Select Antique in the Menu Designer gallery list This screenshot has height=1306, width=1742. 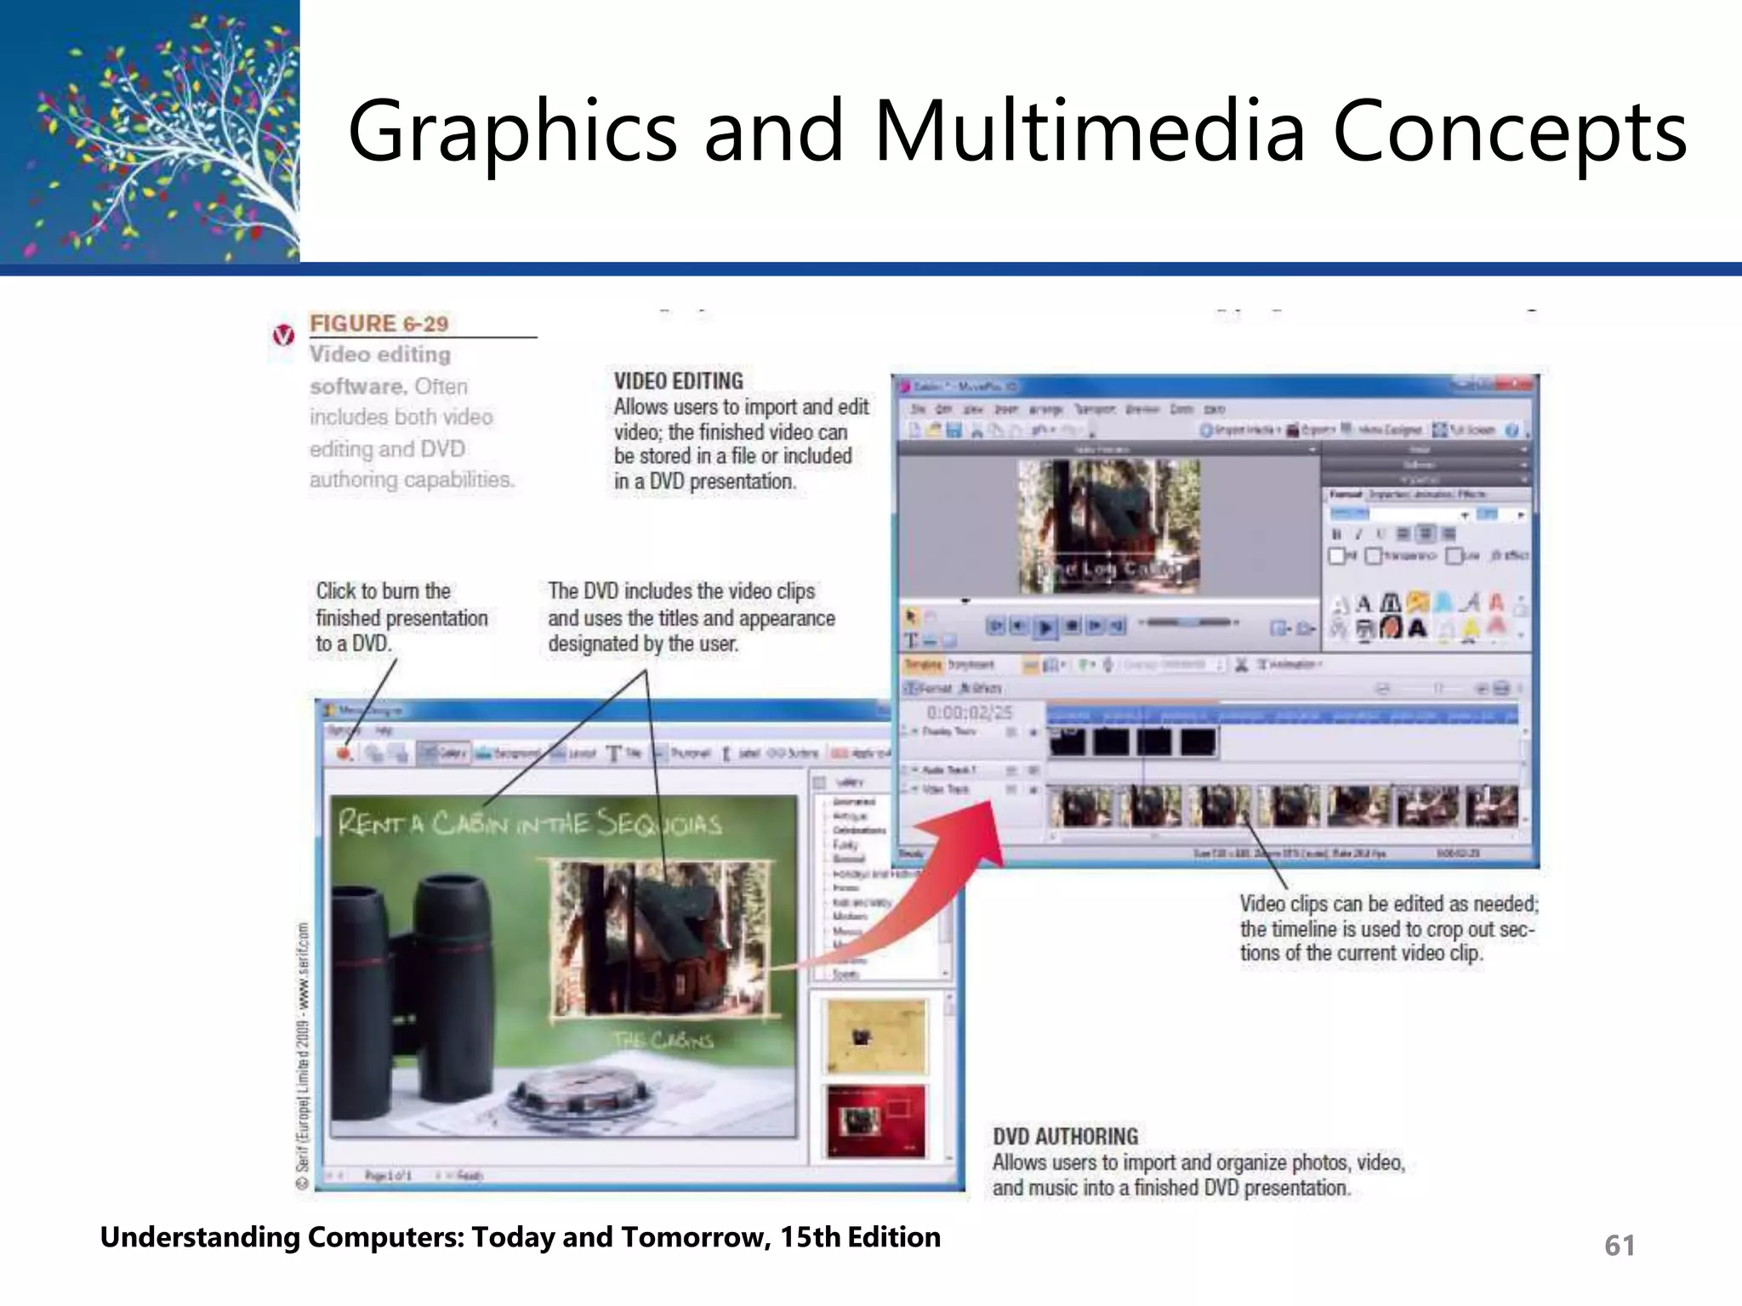click(x=850, y=815)
